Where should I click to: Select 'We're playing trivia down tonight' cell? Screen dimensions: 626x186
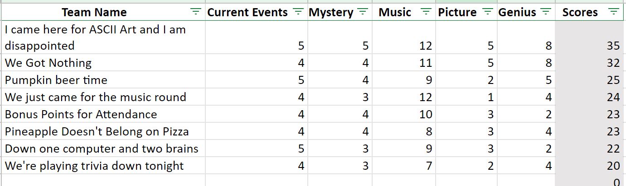(103, 166)
